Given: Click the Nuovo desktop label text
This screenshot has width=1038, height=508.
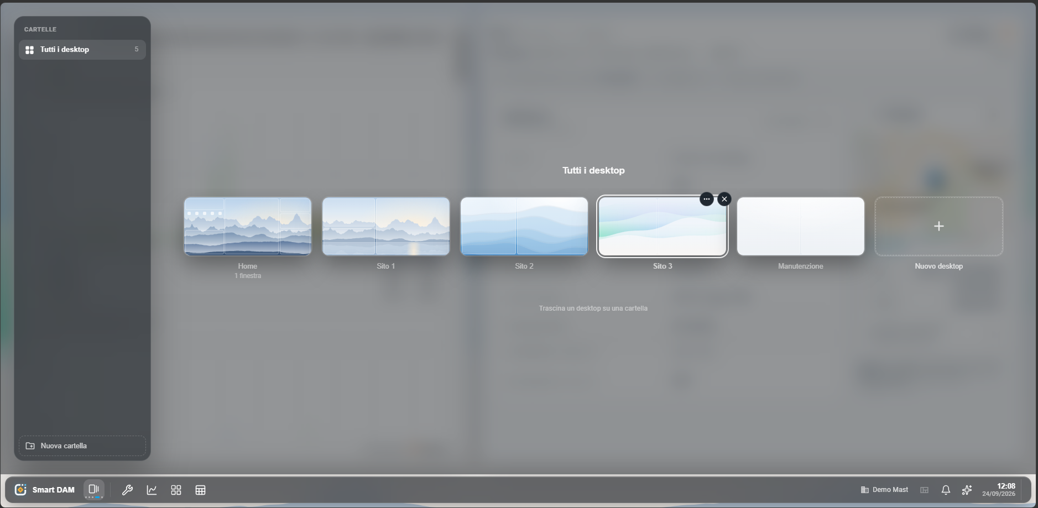Looking at the screenshot, I should 939,266.
